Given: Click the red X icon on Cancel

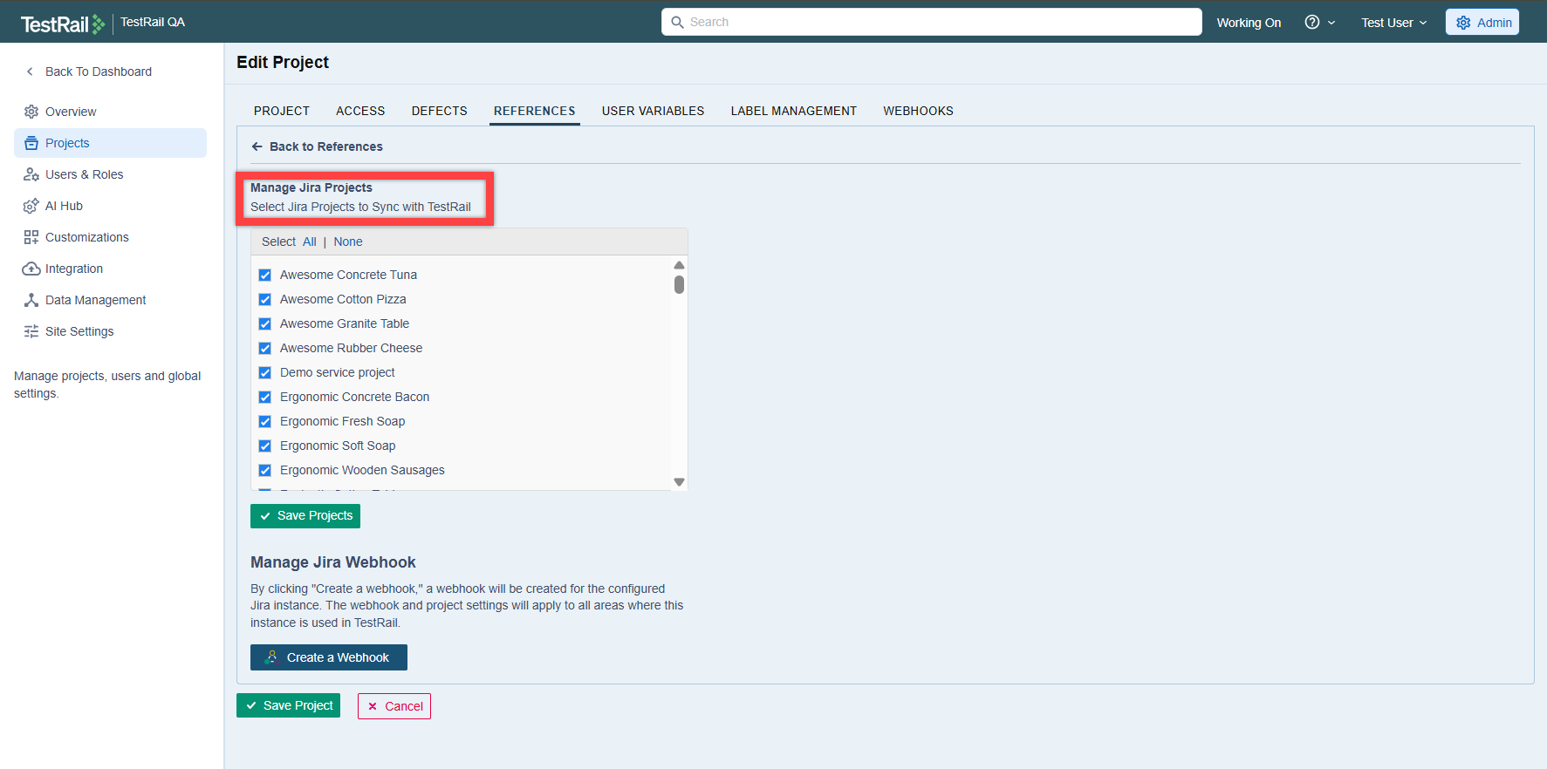Looking at the screenshot, I should tap(373, 706).
